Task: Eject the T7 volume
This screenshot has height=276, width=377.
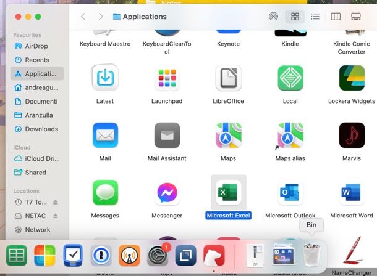Action: coord(56,202)
